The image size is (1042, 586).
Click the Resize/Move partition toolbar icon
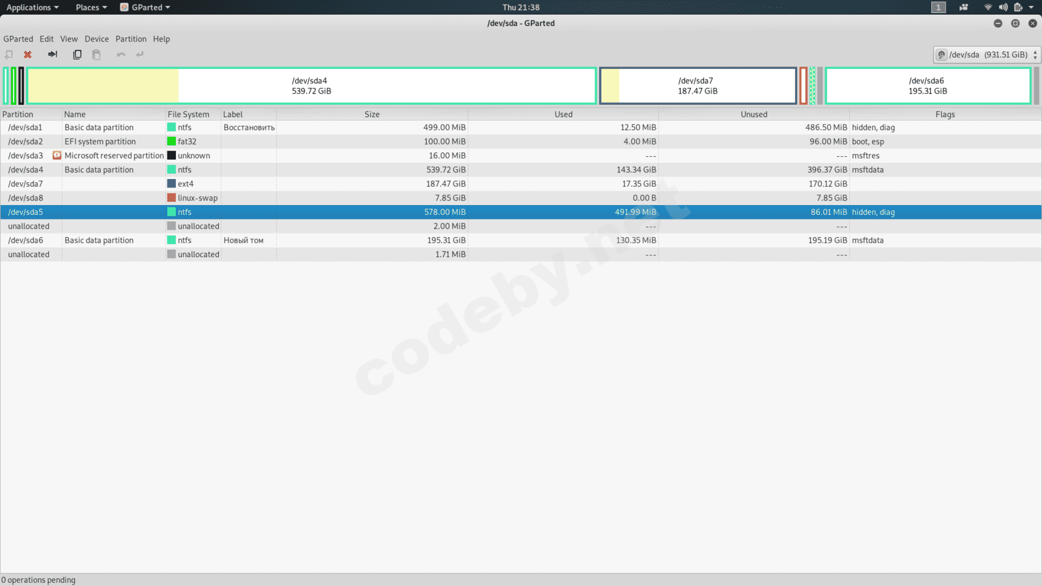[x=53, y=55]
